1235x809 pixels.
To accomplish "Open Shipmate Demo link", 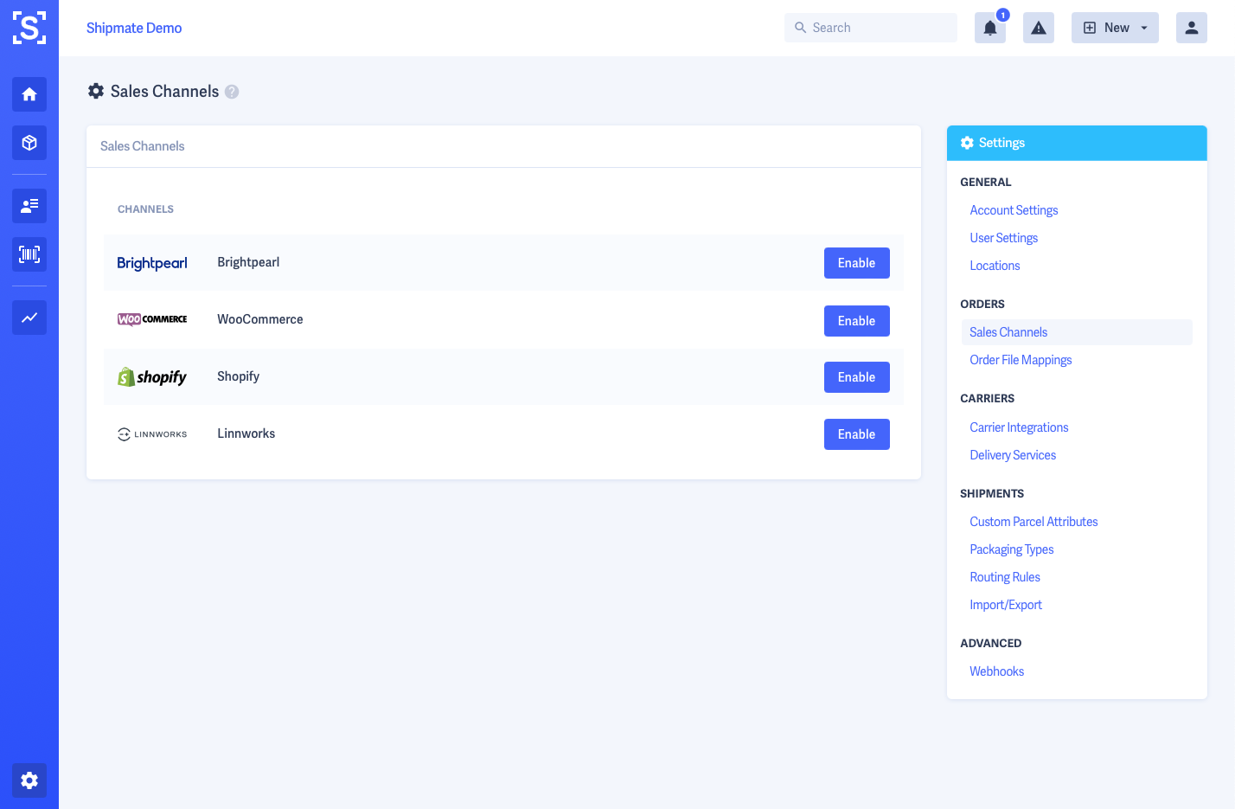I will (134, 28).
